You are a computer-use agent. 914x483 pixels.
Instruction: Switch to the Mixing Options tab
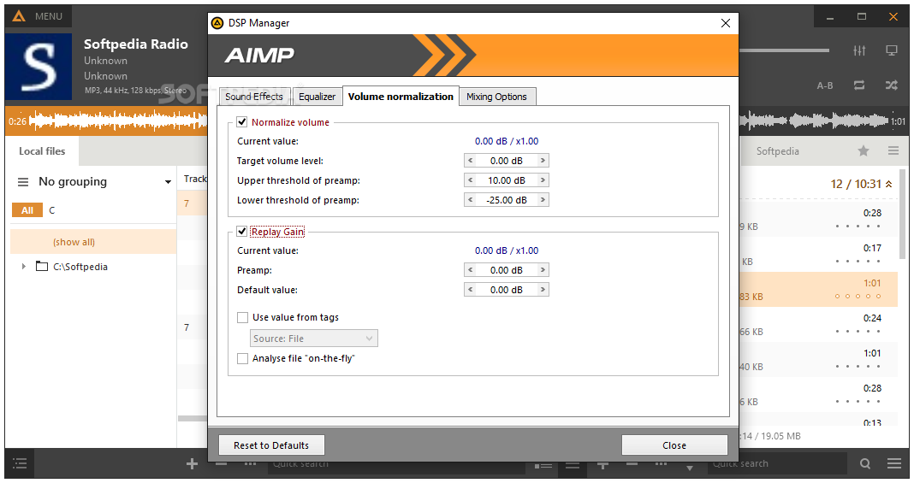pyautogui.click(x=496, y=97)
